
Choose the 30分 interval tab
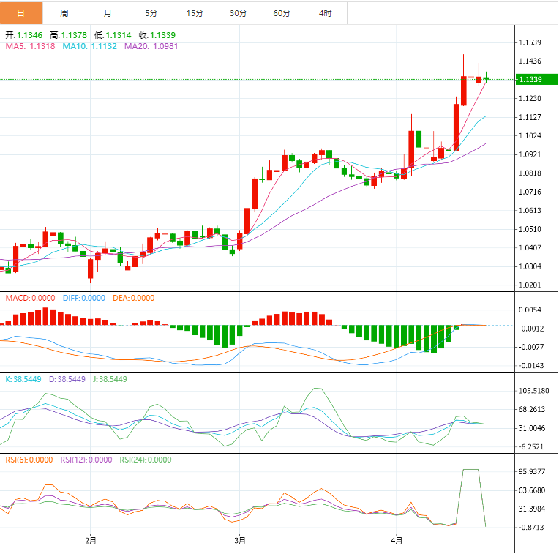(238, 13)
